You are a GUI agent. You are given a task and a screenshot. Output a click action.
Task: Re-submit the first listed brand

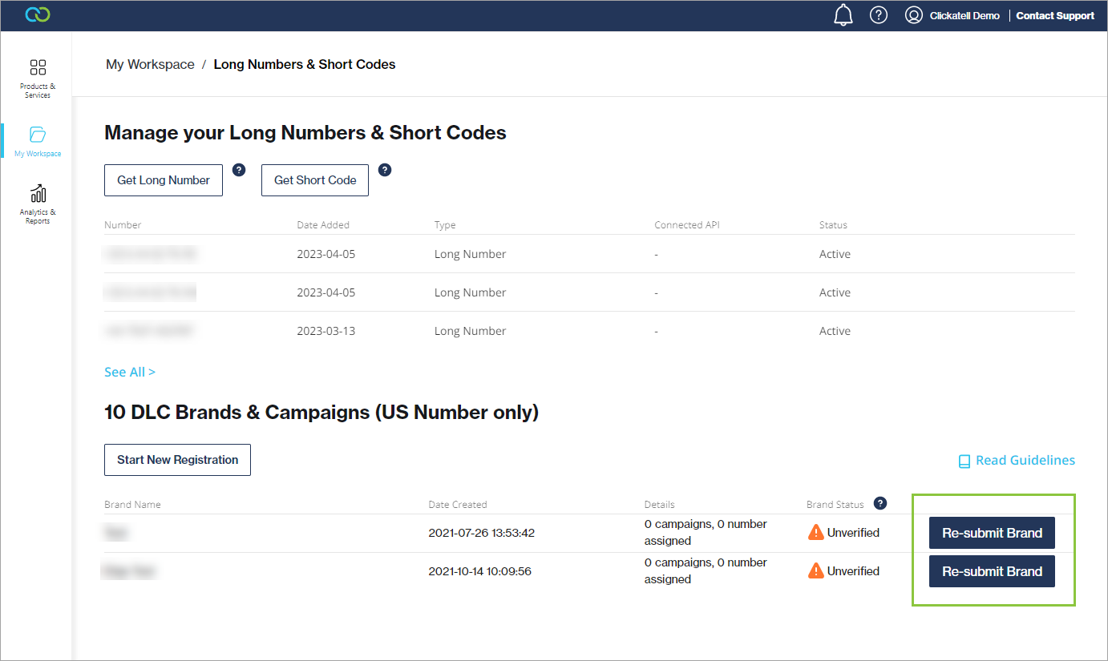click(x=992, y=533)
